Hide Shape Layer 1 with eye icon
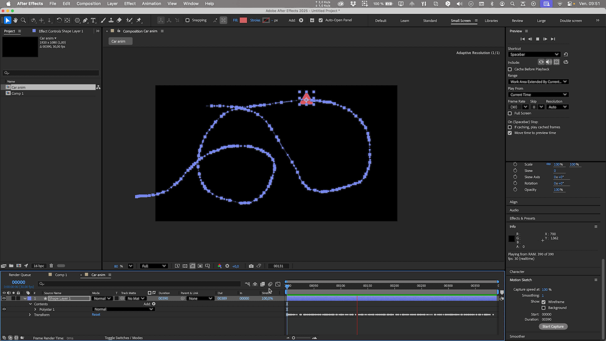Screen dimensions: 606x341 pyautogui.click(x=4, y=298)
